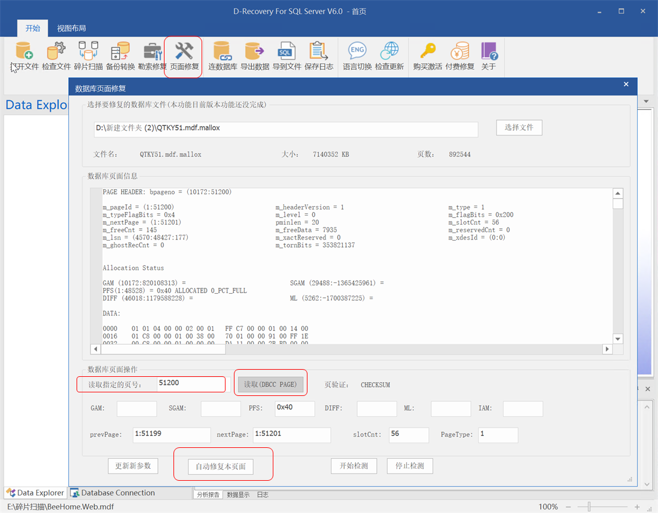Select the 页面修复 page repair tool
Screen dimensions: 658x513
(184, 56)
